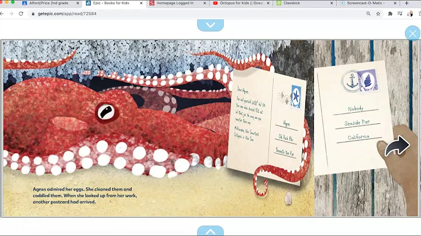Open a new browser tab
The height and width of the screenshot is (236, 421).
[406, 4]
